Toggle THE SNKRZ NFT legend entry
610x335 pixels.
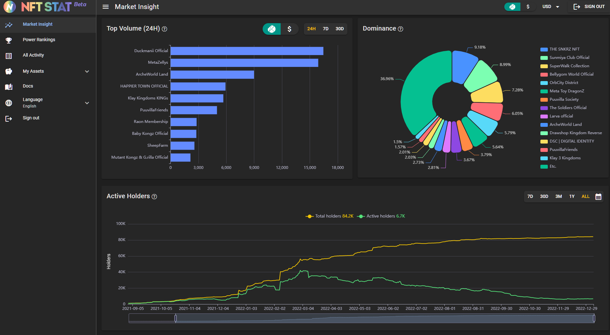(x=564, y=49)
